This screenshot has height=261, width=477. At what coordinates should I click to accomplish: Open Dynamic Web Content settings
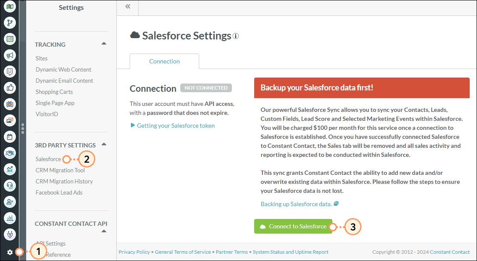[x=63, y=69]
